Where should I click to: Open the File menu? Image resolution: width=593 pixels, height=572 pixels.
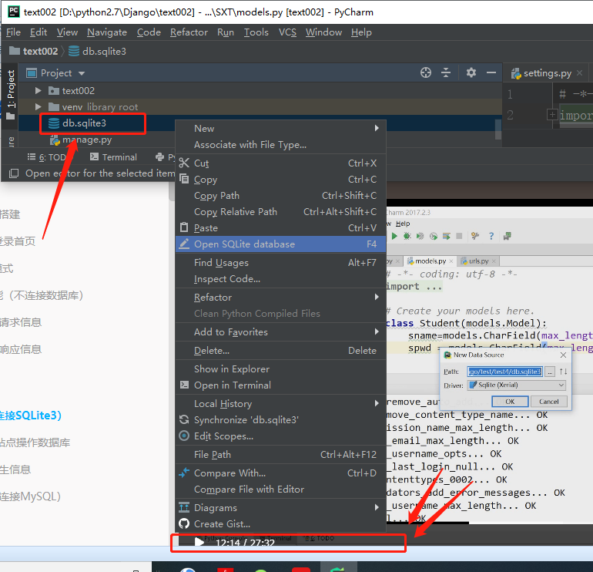pos(13,32)
